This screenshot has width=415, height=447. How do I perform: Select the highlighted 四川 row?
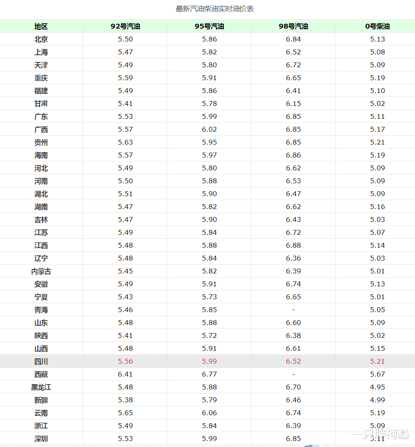coord(41,361)
